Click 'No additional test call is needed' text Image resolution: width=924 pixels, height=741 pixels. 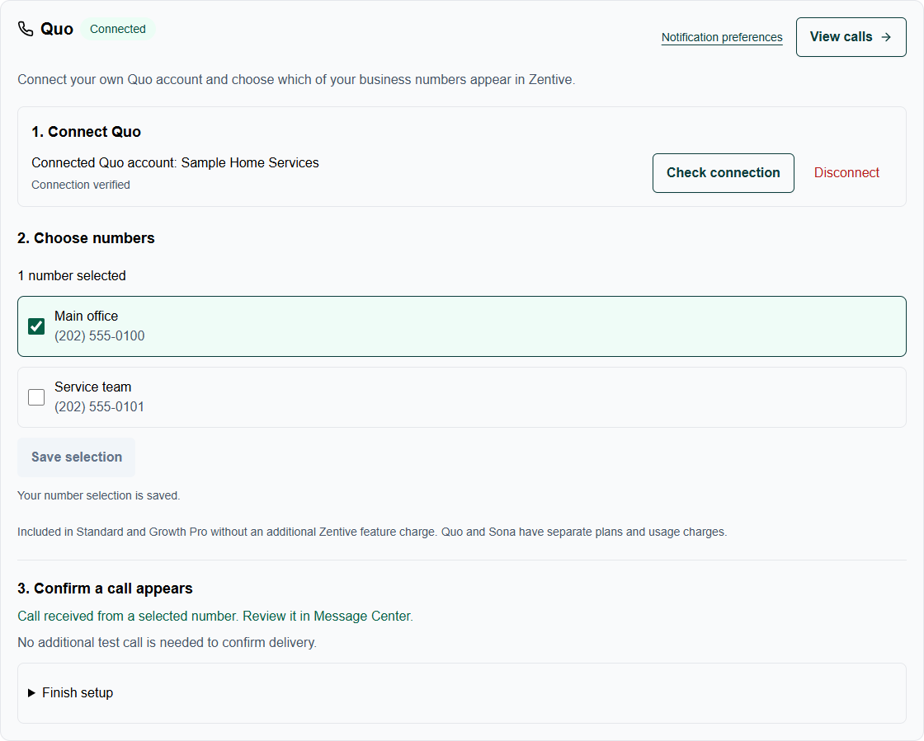coord(167,642)
